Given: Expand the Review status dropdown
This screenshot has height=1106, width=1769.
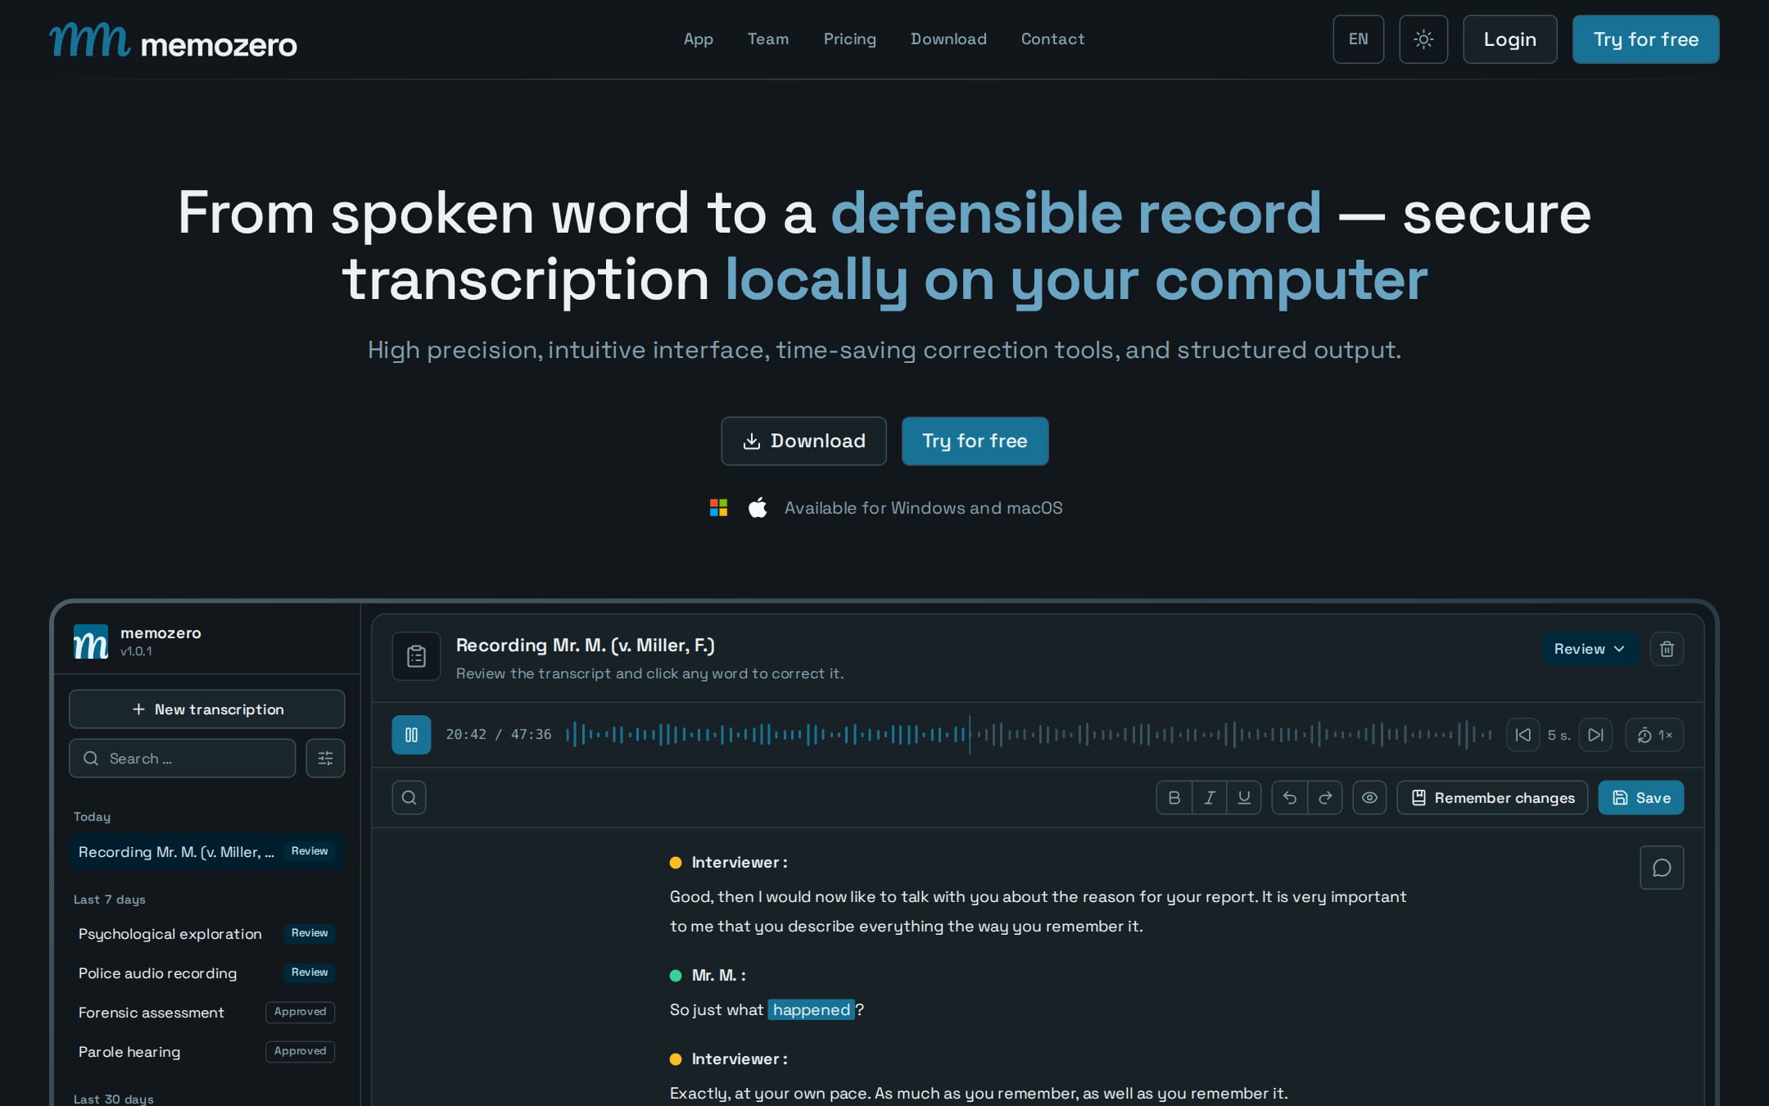Looking at the screenshot, I should point(1590,649).
